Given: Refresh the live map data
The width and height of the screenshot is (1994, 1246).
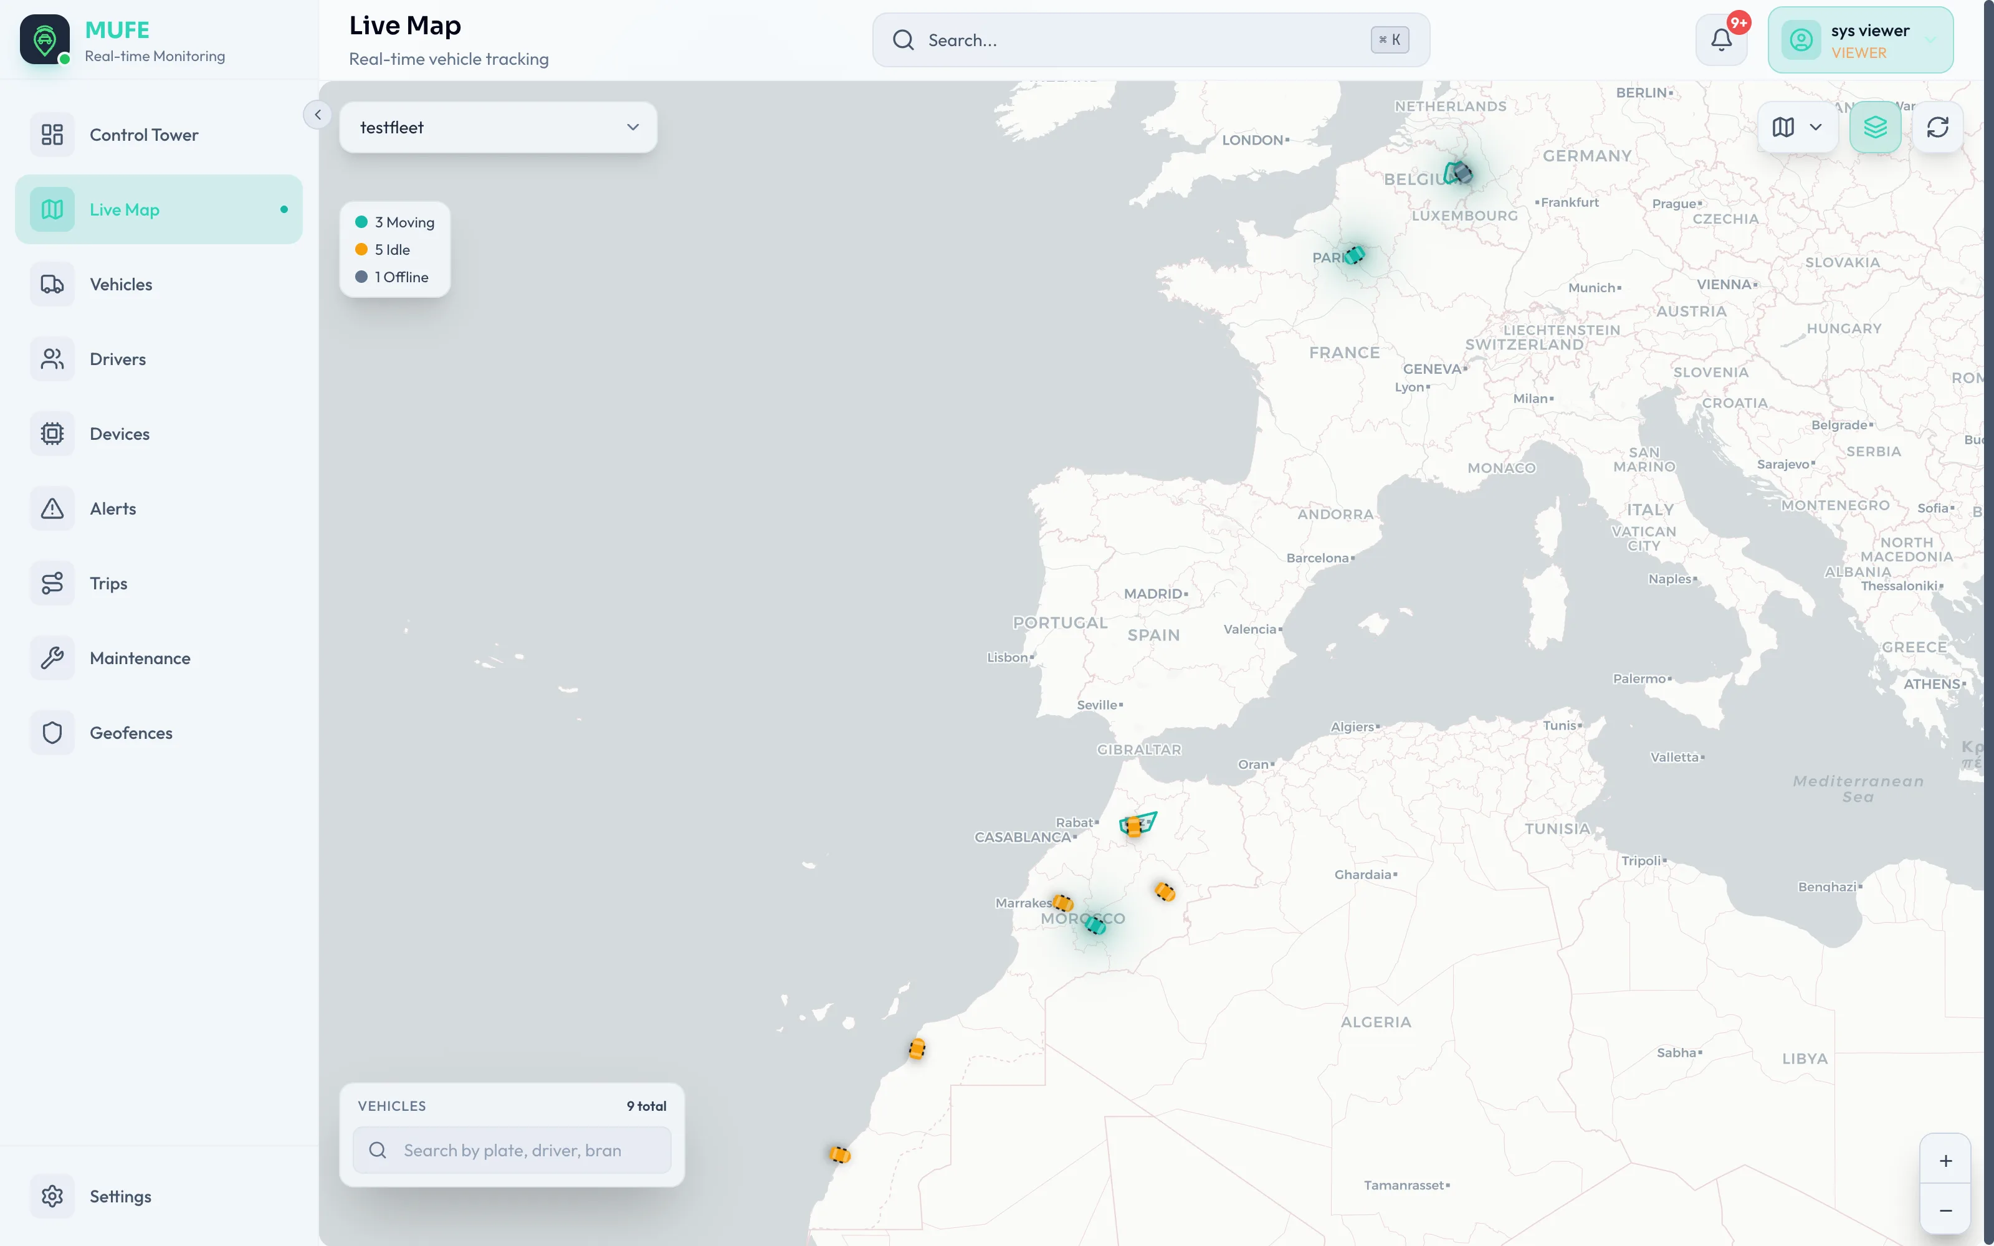Looking at the screenshot, I should tap(1937, 127).
